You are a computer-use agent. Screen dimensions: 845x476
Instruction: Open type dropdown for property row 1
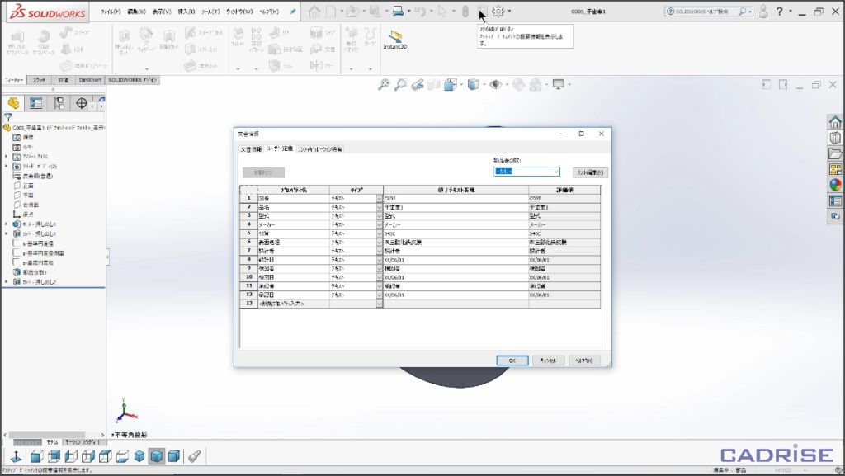click(380, 199)
